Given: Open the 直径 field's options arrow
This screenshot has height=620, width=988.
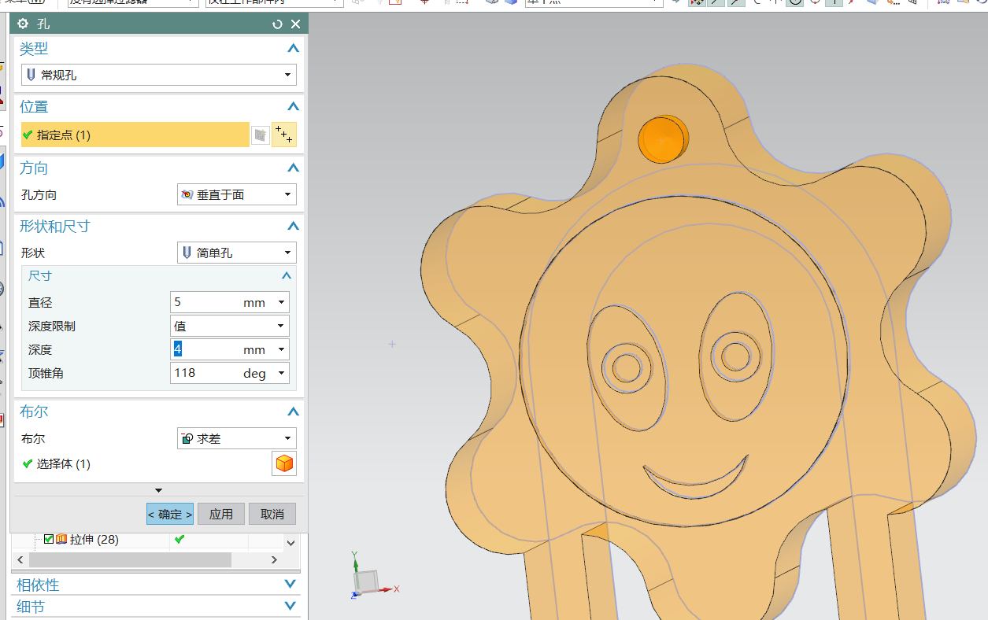Looking at the screenshot, I should pyautogui.click(x=281, y=303).
